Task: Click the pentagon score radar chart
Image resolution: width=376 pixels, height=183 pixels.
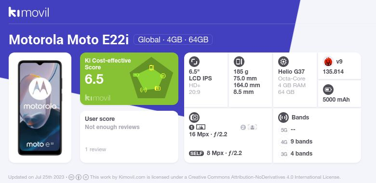Action: point(151,78)
